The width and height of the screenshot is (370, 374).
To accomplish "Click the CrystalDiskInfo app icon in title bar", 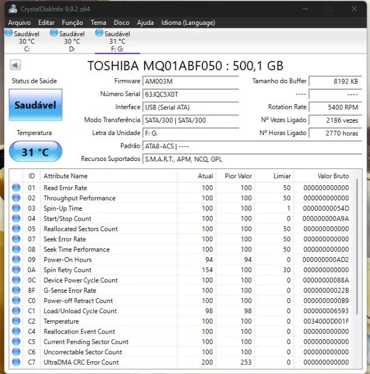I will 13,9.
